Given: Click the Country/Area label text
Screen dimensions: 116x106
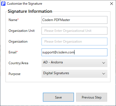Looking at the screenshot, I should pyautogui.click(x=18, y=63).
